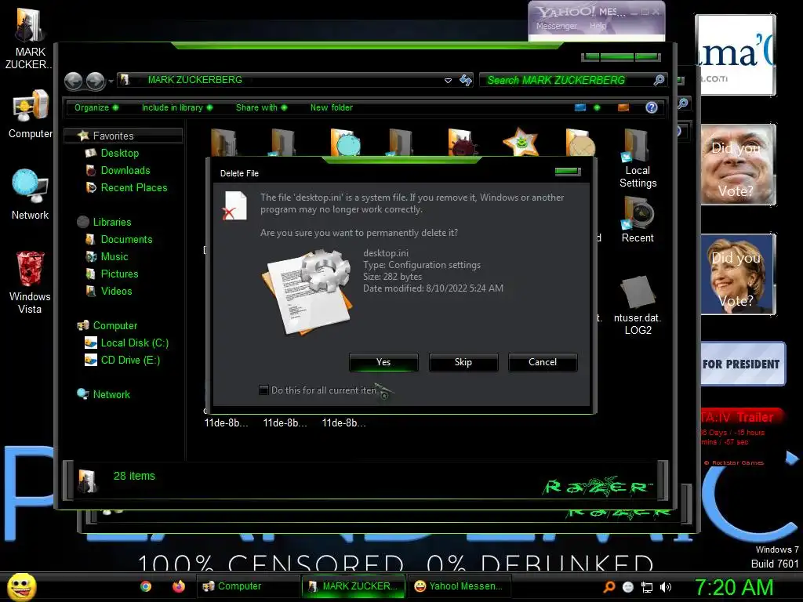Click the 7:20 AM taskbar clock
Screen dimensions: 803x602
(x=734, y=587)
